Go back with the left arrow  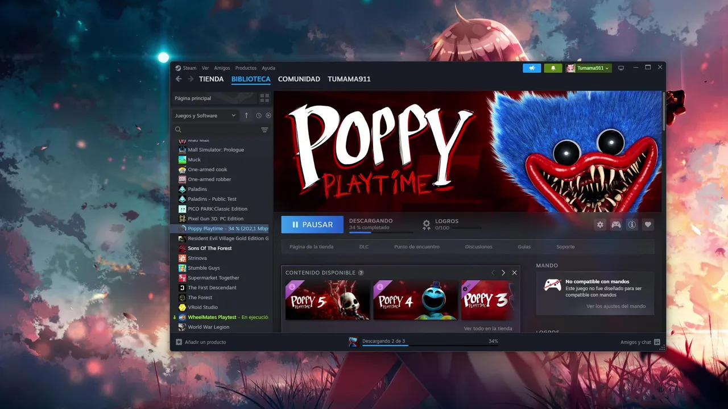coord(179,79)
